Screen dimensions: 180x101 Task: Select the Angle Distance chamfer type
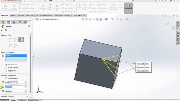click(x=10, y=40)
